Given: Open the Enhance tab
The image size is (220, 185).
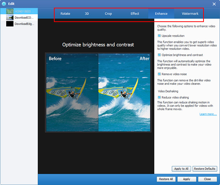Looking at the screenshot, I should pos(161,14).
